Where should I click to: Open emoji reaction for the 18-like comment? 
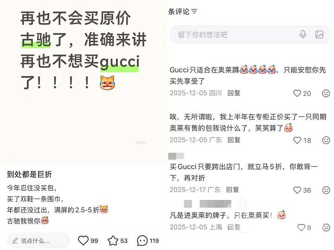pos(326,140)
